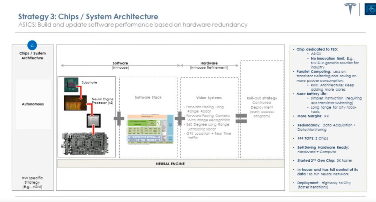Click the plus sign before Vision Systems
Viewport: 376px width, 202px height.
180,119
